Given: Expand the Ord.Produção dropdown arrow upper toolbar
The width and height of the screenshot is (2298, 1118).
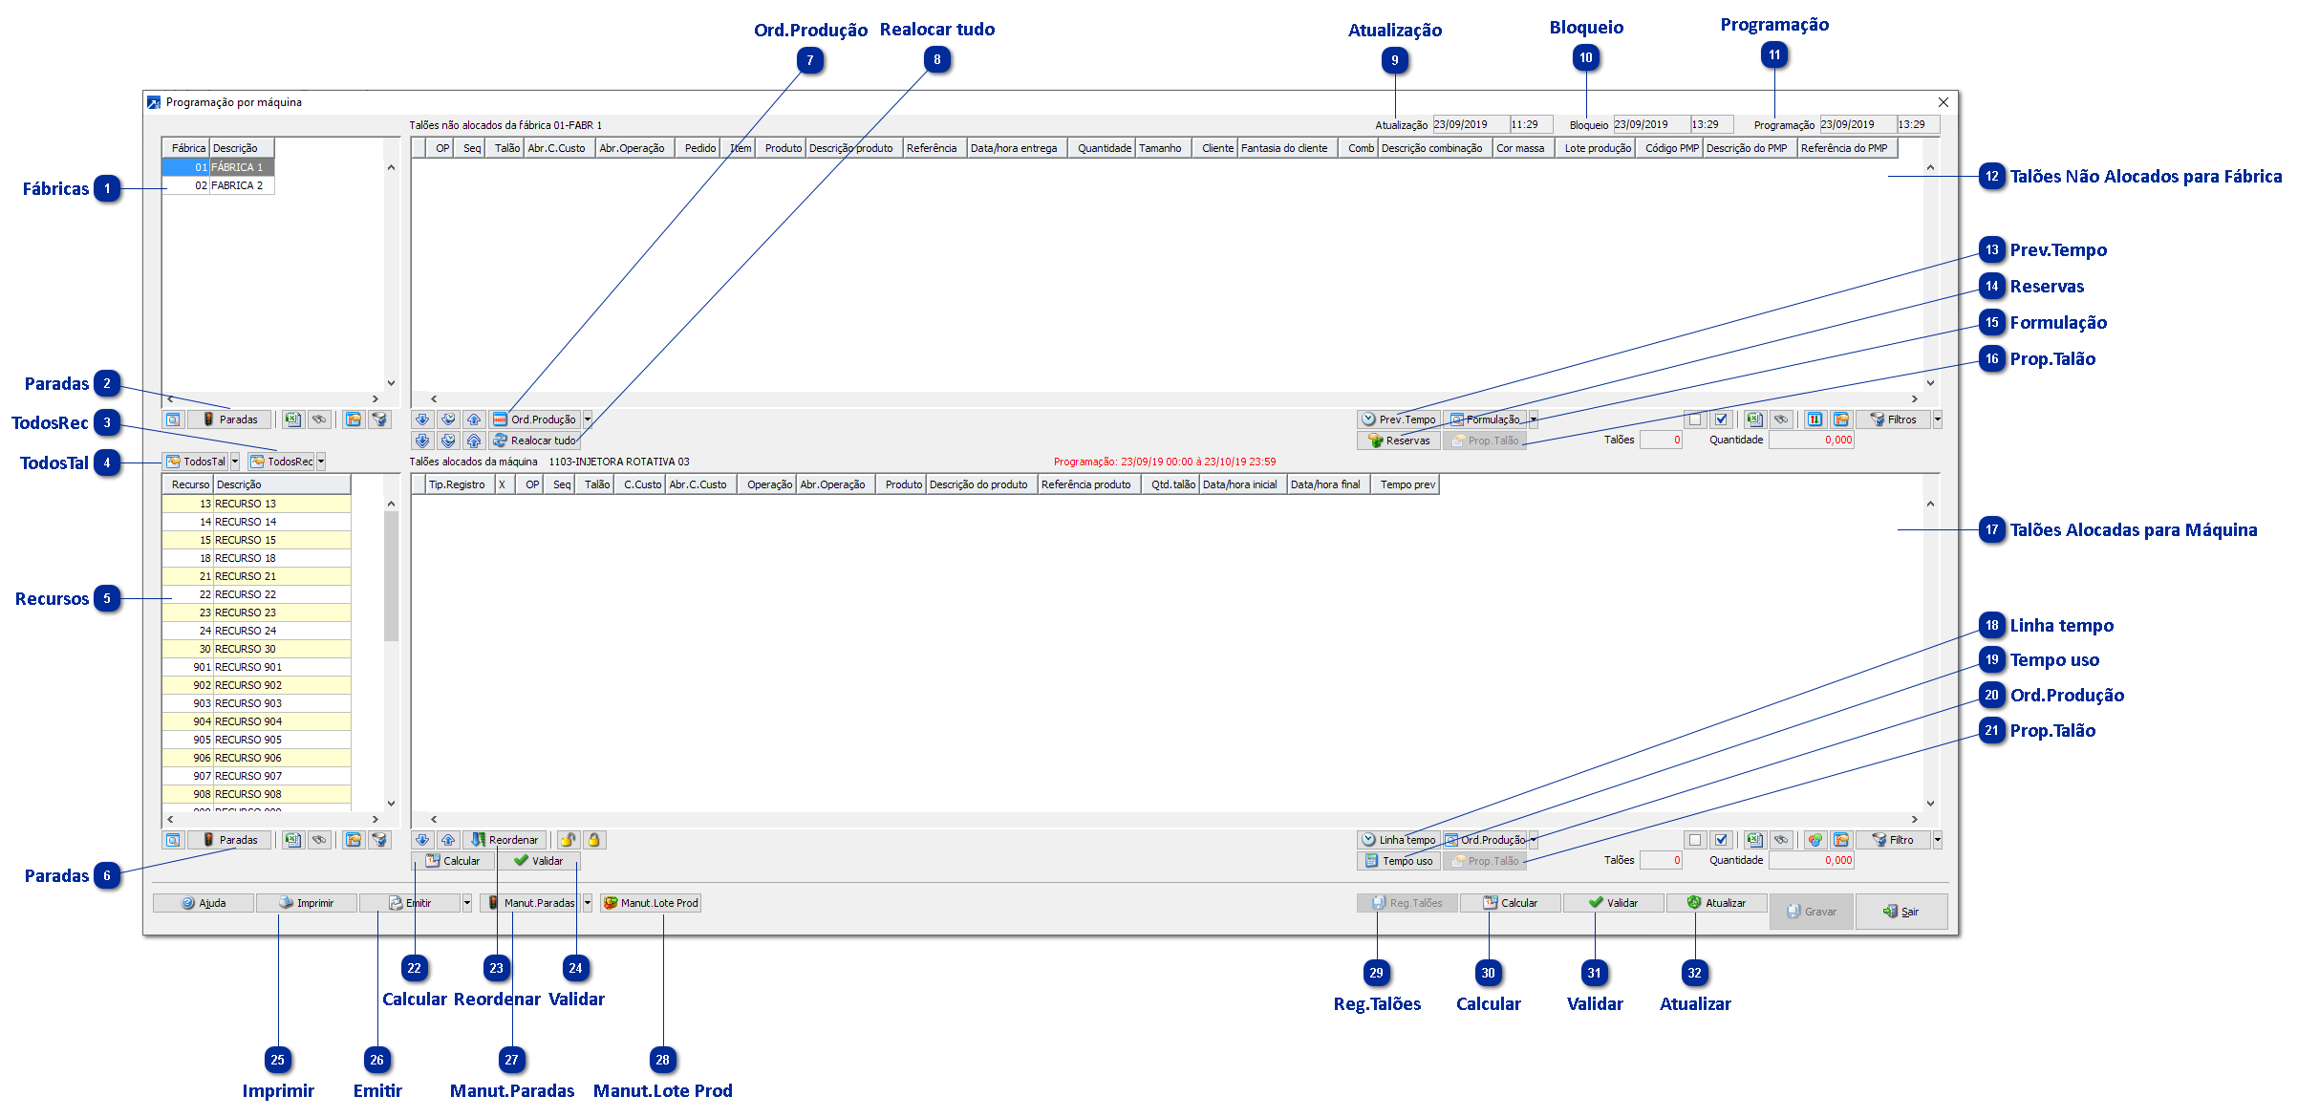Looking at the screenshot, I should pyautogui.click(x=588, y=419).
